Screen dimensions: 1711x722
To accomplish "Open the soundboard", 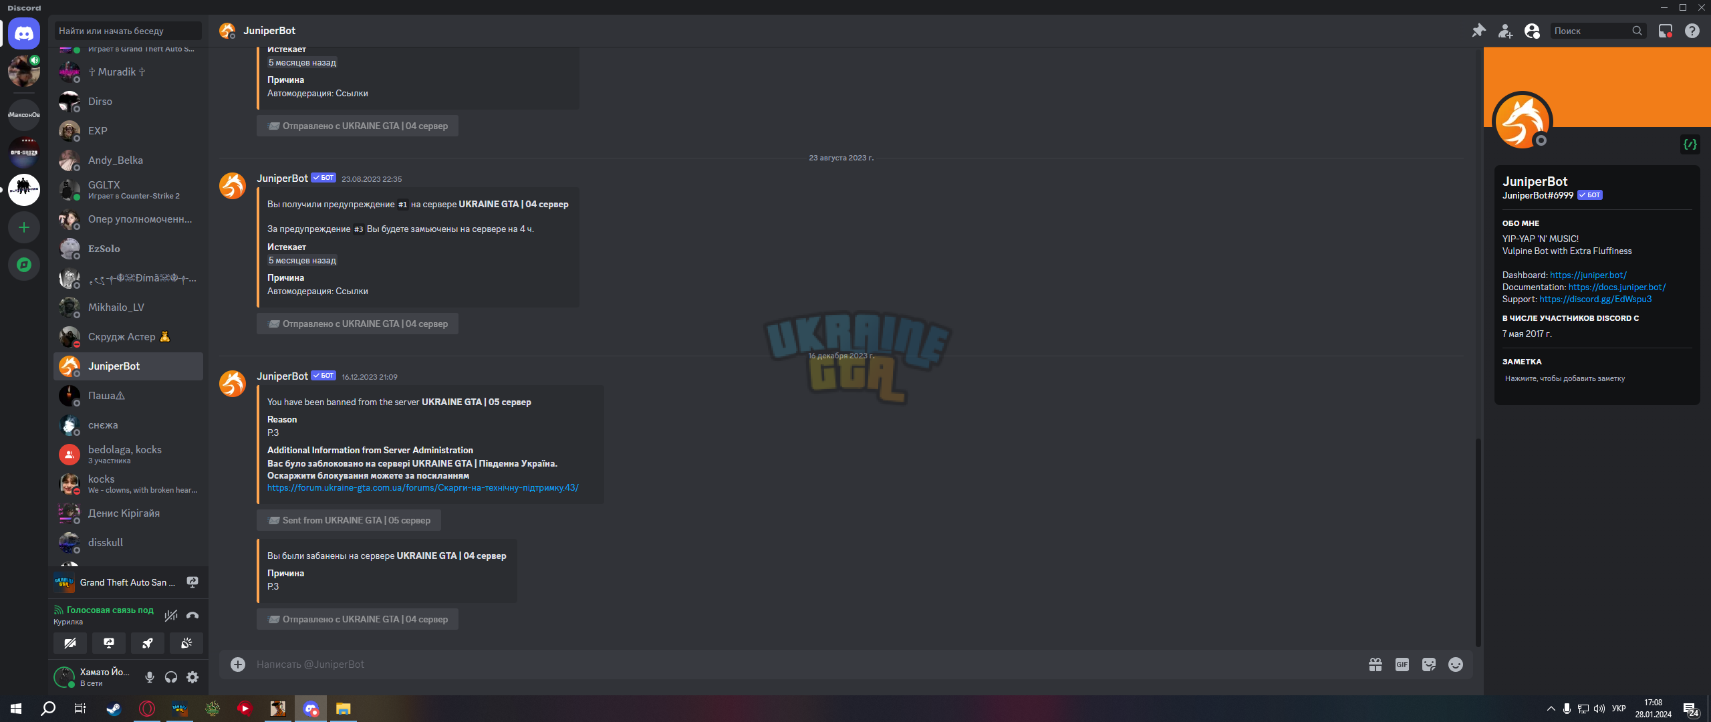I will pos(186,643).
